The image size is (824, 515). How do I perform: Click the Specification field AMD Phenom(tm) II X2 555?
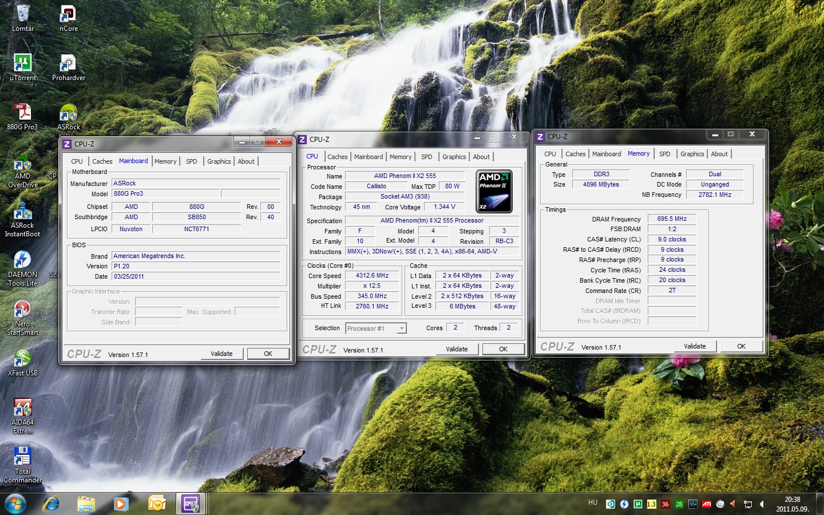click(x=432, y=221)
